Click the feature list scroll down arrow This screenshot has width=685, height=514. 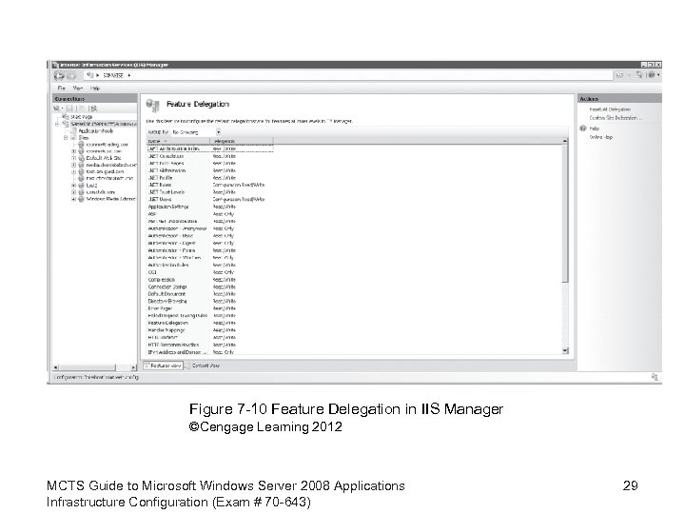[x=565, y=350]
